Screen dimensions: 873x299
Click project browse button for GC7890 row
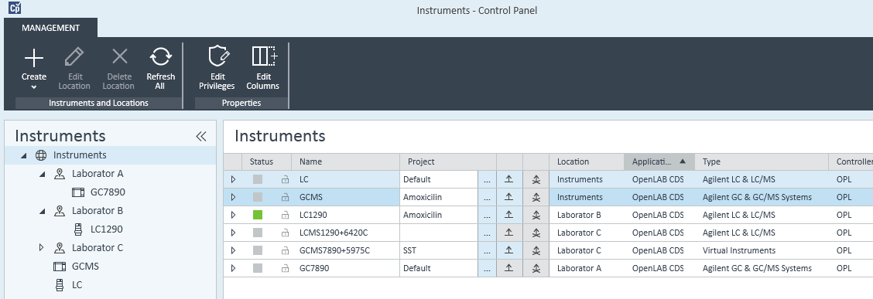(x=487, y=268)
